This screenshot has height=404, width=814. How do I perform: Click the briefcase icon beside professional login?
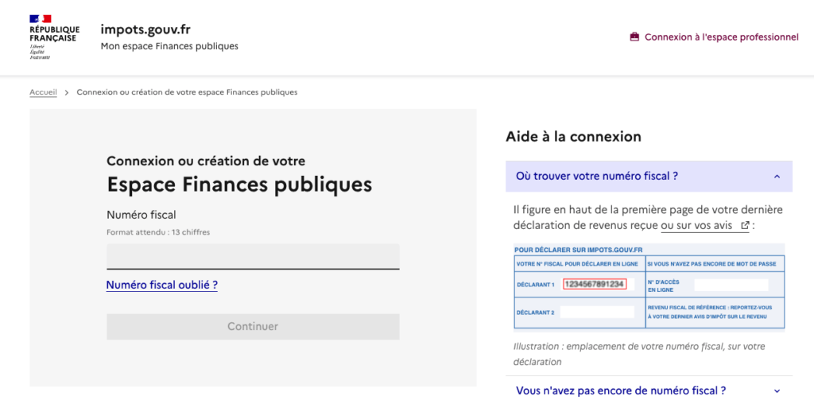(634, 37)
